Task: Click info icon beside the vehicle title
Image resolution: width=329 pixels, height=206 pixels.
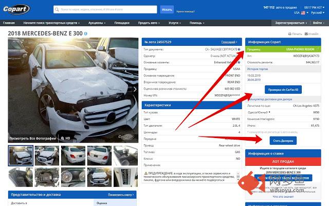Action: [86, 33]
